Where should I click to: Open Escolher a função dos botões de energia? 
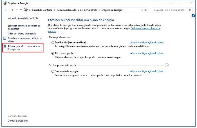24,27
